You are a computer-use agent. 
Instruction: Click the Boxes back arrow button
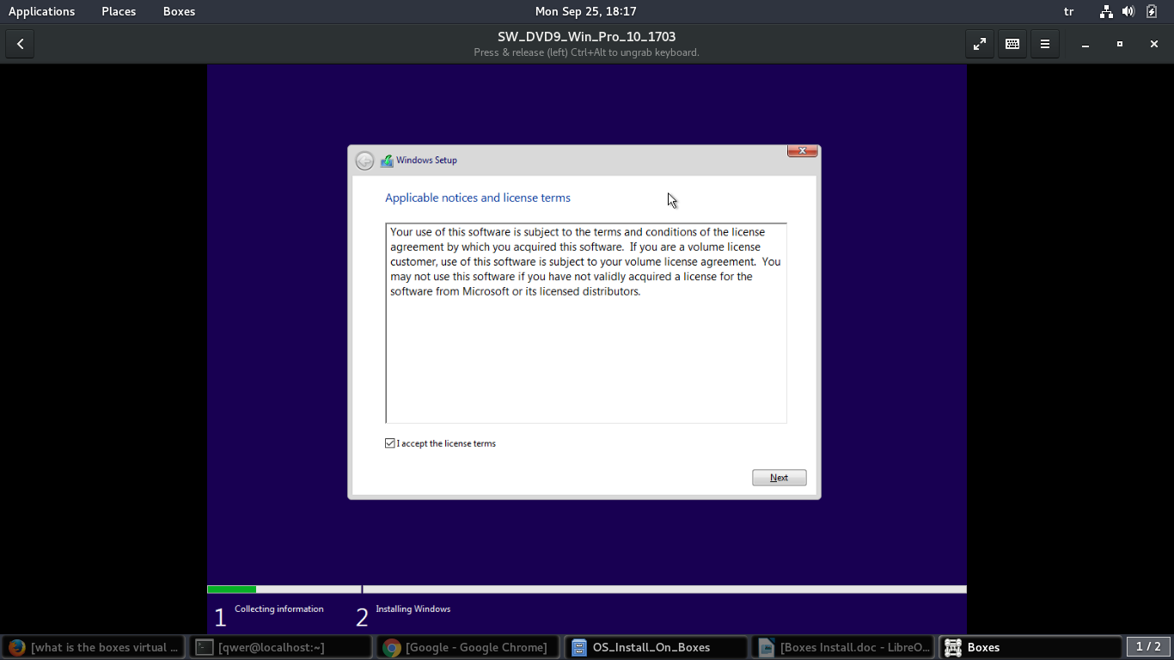[x=20, y=44]
